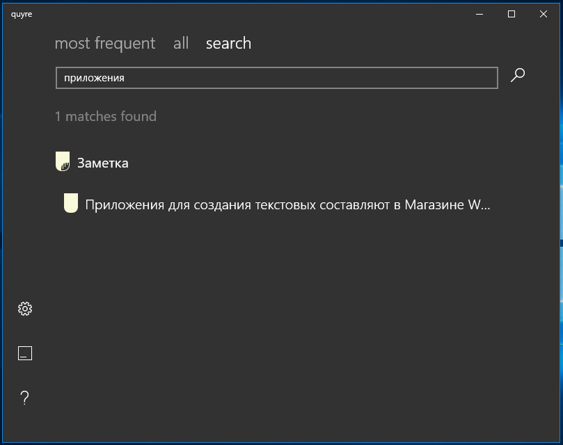Switch to the all tab
The width and height of the screenshot is (563, 445).
pyautogui.click(x=181, y=43)
